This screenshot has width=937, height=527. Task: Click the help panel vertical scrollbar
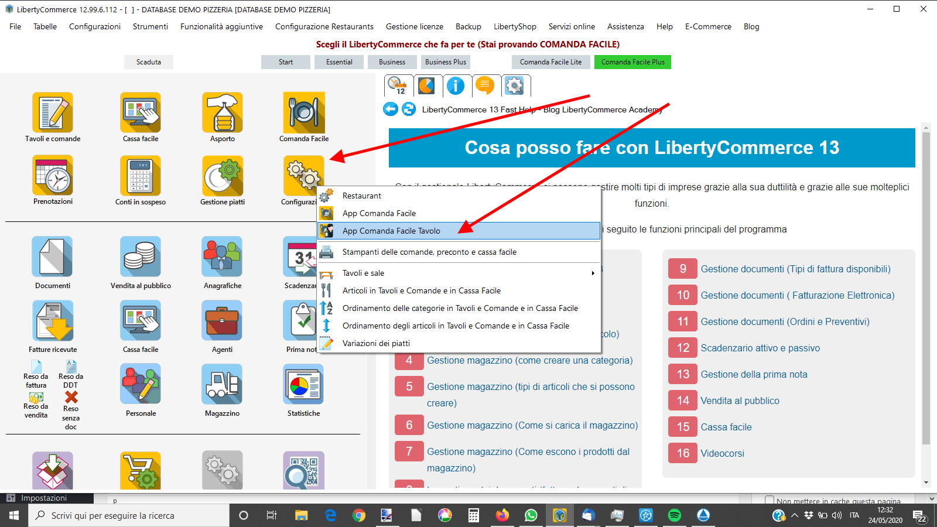[x=926, y=288]
